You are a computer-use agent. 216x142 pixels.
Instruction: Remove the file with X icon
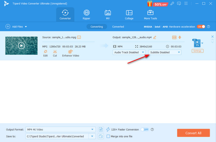pyautogui.click(x=212, y=36)
